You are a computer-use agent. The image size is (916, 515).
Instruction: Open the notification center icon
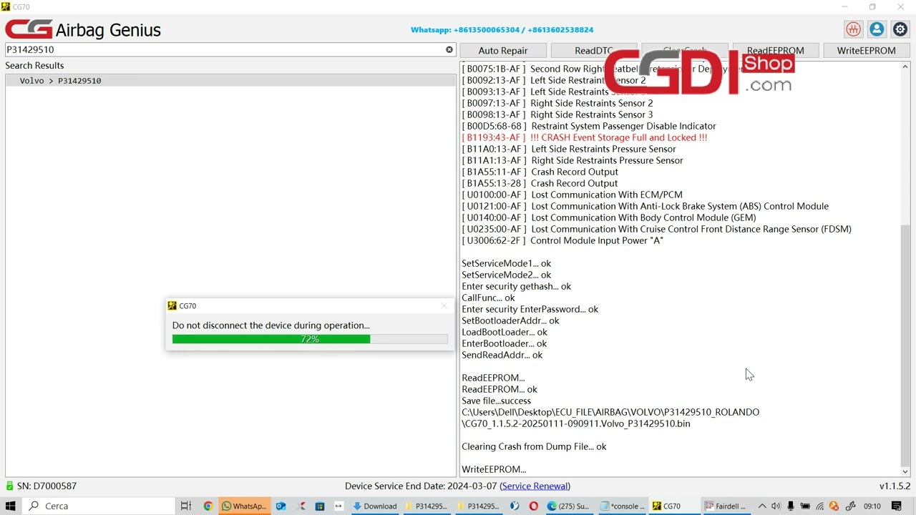pyautogui.click(x=898, y=506)
